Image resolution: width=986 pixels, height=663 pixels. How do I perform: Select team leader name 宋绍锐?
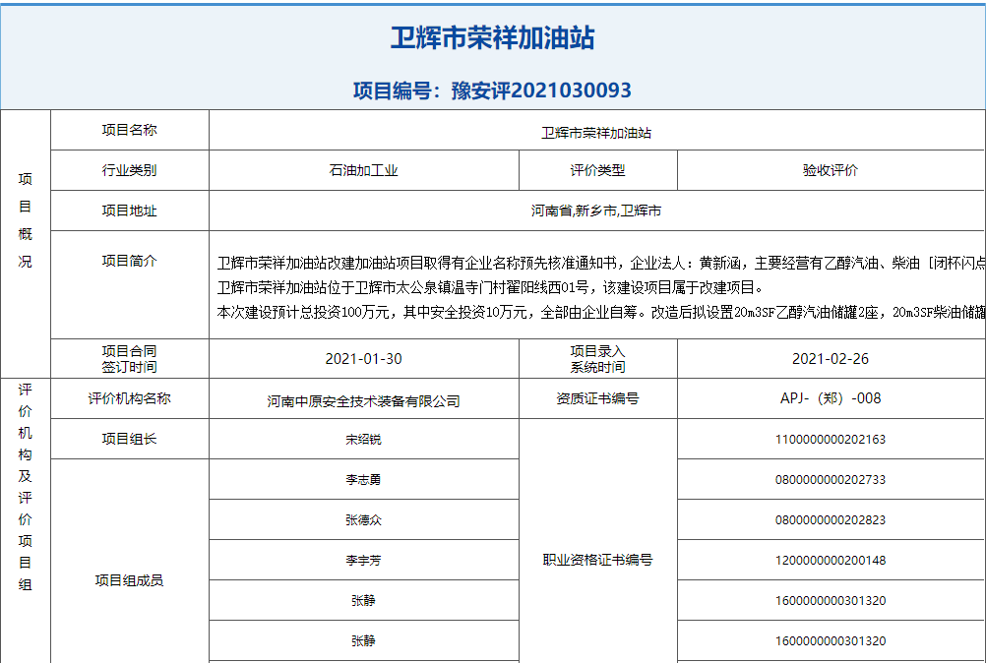[363, 440]
